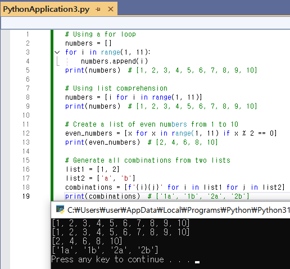The height and width of the screenshot is (269, 290).
Task: Click line number 3 in the gutter
Action: pyautogui.click(x=28, y=52)
